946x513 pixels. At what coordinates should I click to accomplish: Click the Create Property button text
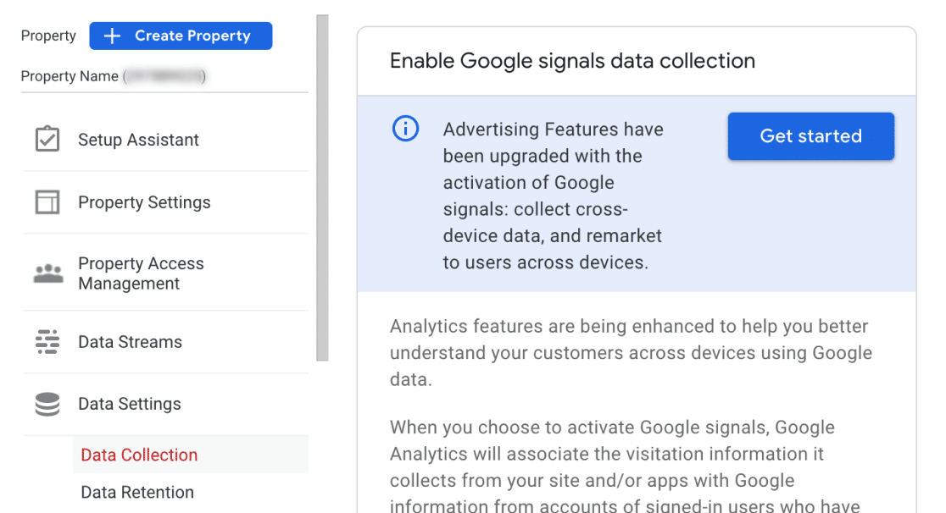pyautogui.click(x=192, y=36)
